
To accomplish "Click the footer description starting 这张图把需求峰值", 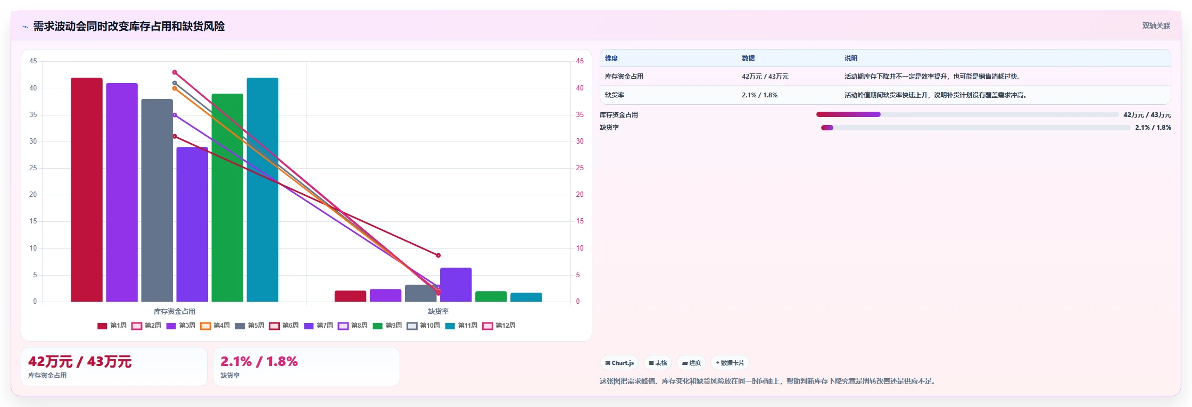I will point(767,381).
